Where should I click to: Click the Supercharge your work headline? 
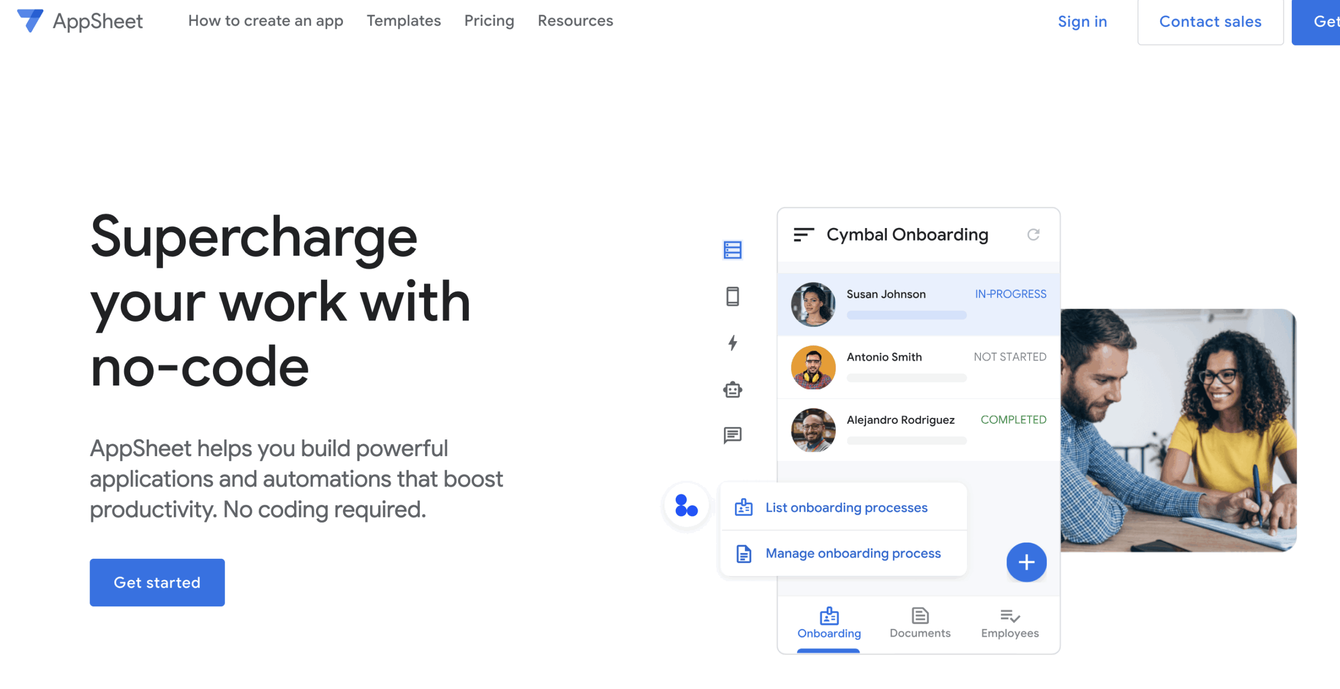click(280, 301)
